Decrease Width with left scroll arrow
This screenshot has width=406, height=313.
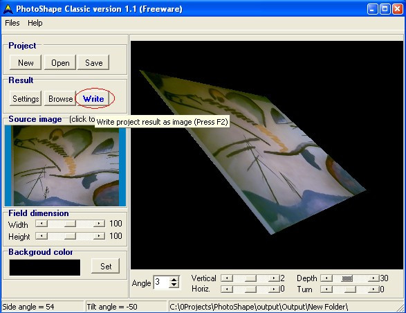pyautogui.click(x=41, y=224)
